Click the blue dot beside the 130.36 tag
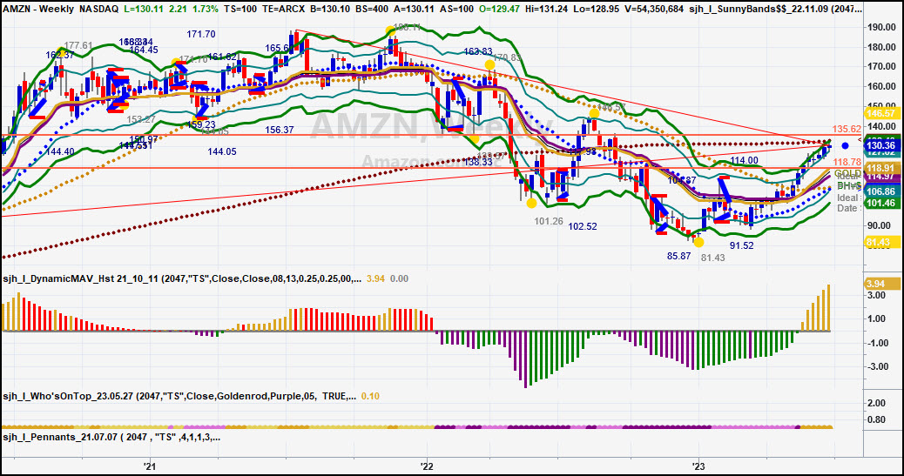The width and height of the screenshot is (904, 476). pos(845,146)
